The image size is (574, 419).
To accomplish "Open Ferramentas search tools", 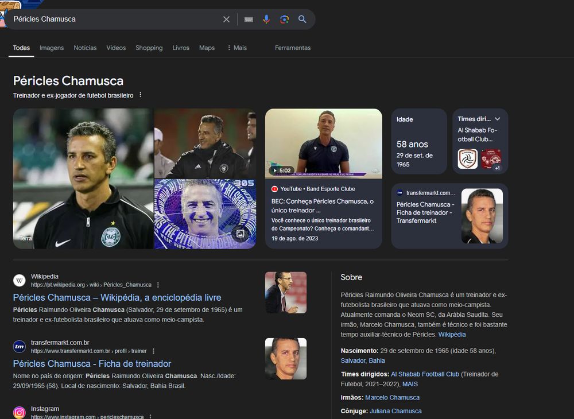I will [x=293, y=48].
